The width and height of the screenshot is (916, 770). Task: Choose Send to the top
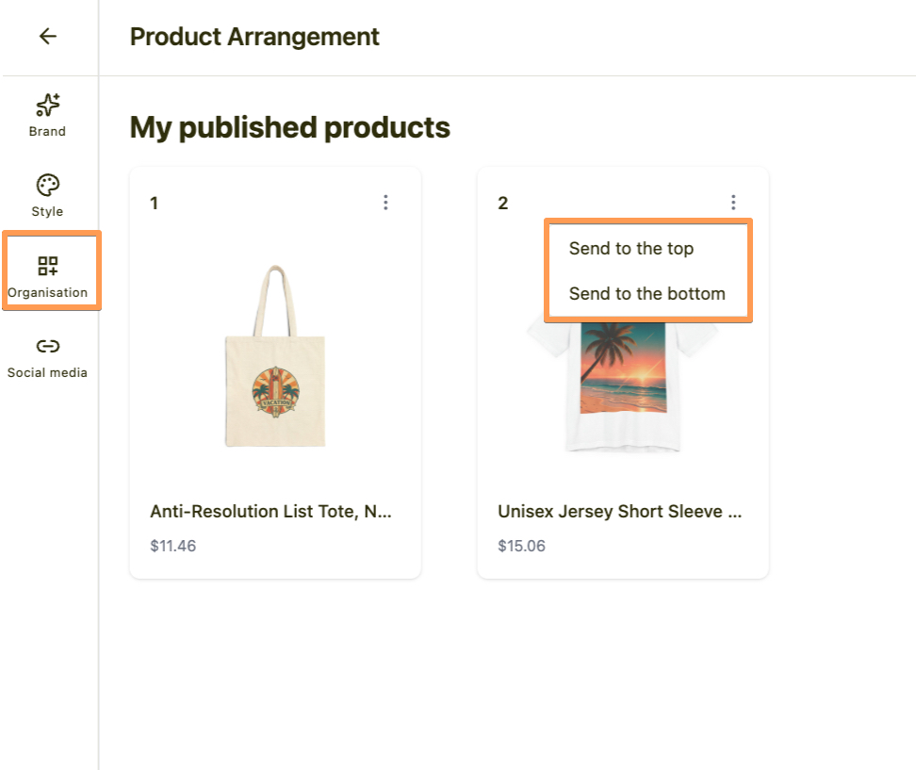click(x=631, y=249)
